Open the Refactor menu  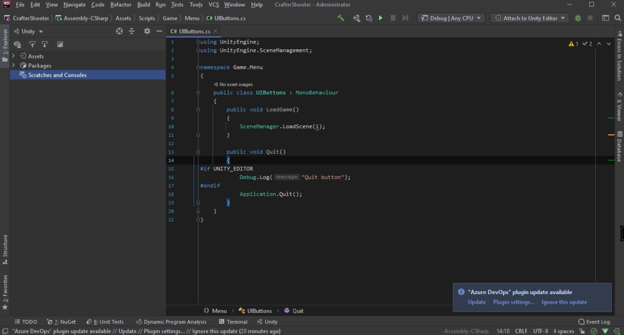point(120,5)
